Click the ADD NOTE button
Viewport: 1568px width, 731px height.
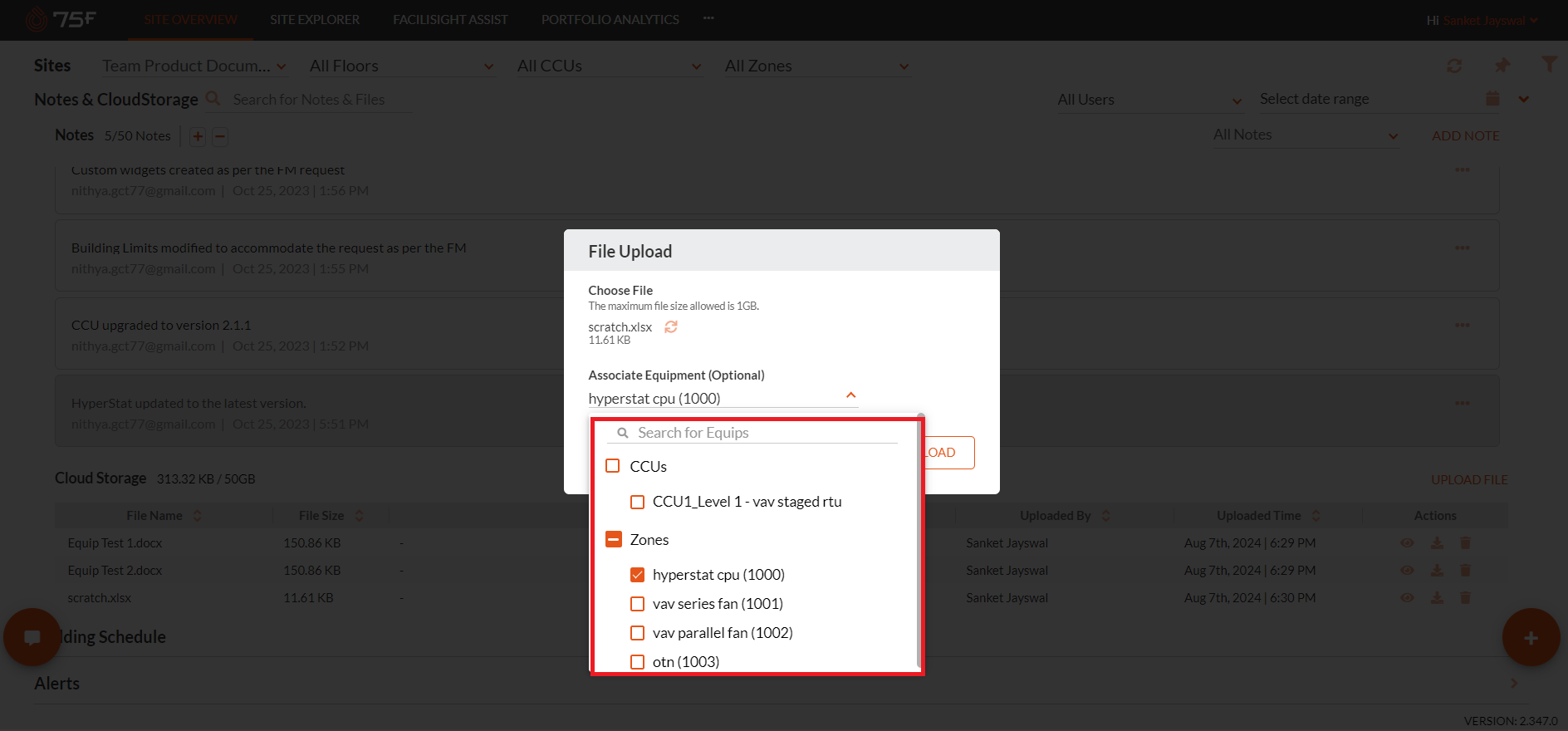click(x=1465, y=135)
